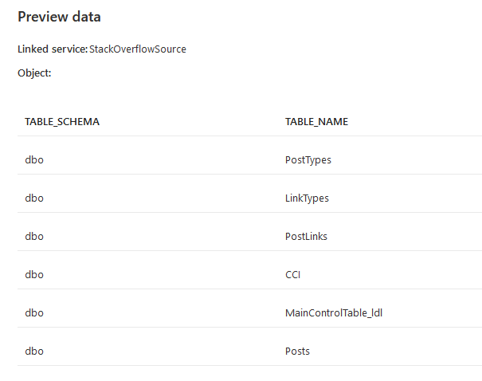The height and width of the screenshot is (381, 482).
Task: Select the PostTypes table name cell
Action: coord(308,159)
